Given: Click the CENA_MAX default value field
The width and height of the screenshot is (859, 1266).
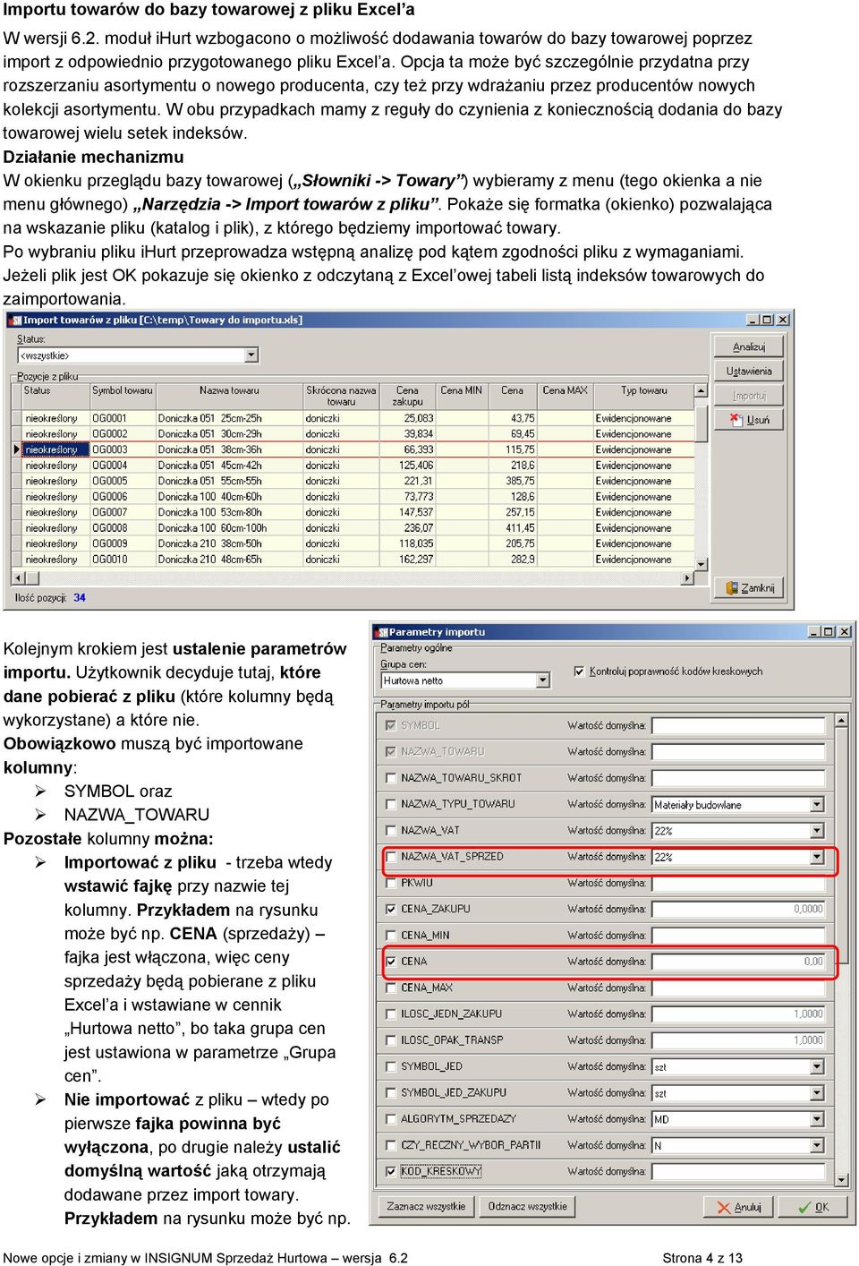Looking at the screenshot, I should click(x=738, y=988).
